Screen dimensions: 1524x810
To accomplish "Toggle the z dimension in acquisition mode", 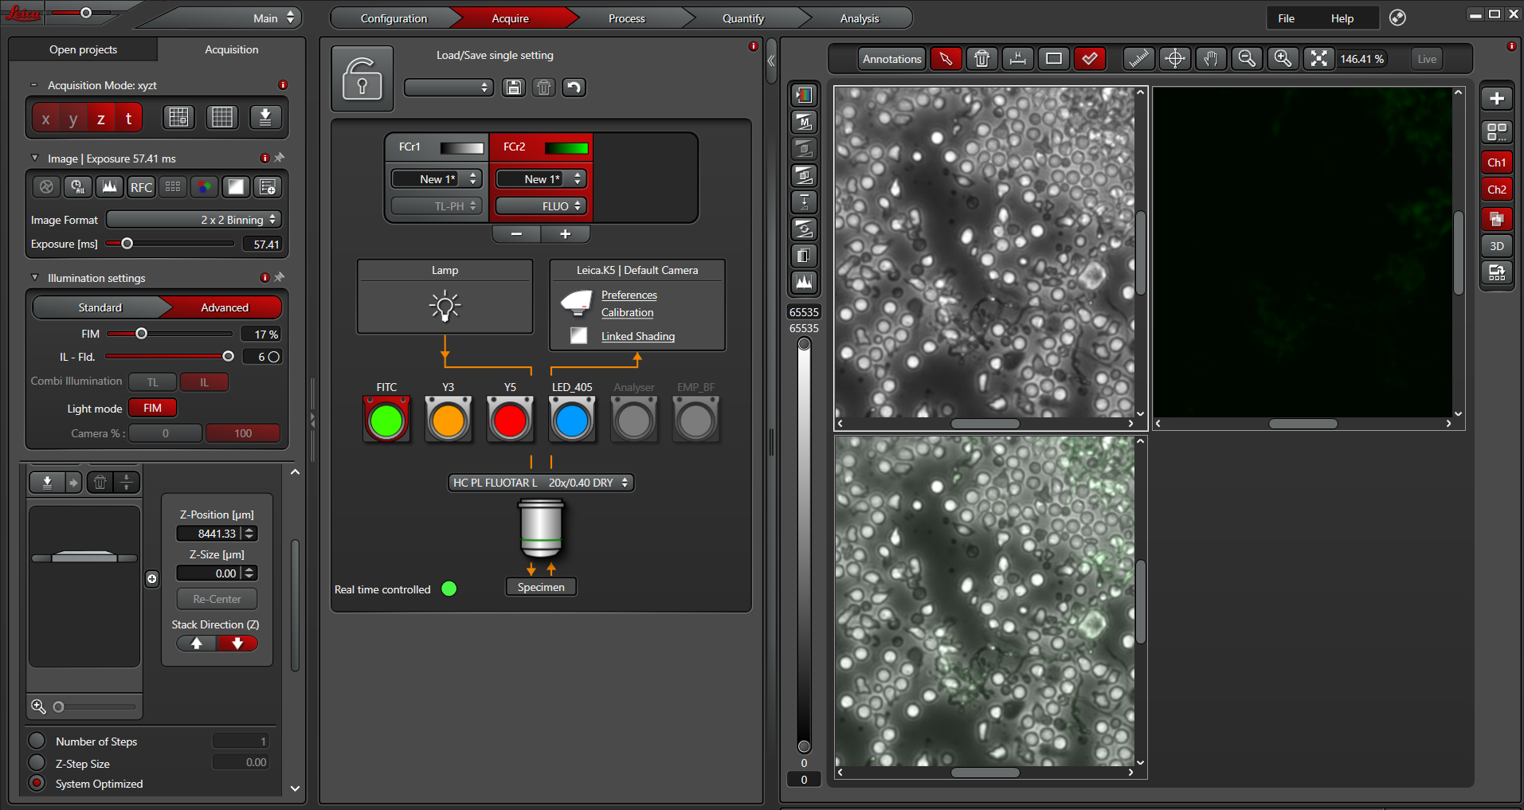I will 101,119.
